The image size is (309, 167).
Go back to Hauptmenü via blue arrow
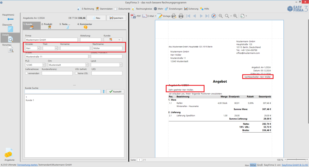click(x=10, y=19)
